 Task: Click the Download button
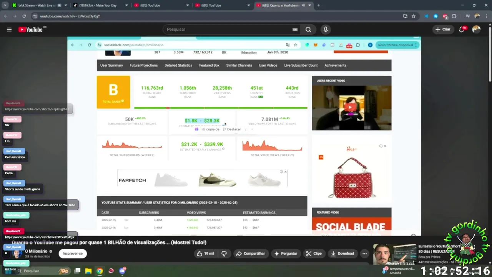342,254
